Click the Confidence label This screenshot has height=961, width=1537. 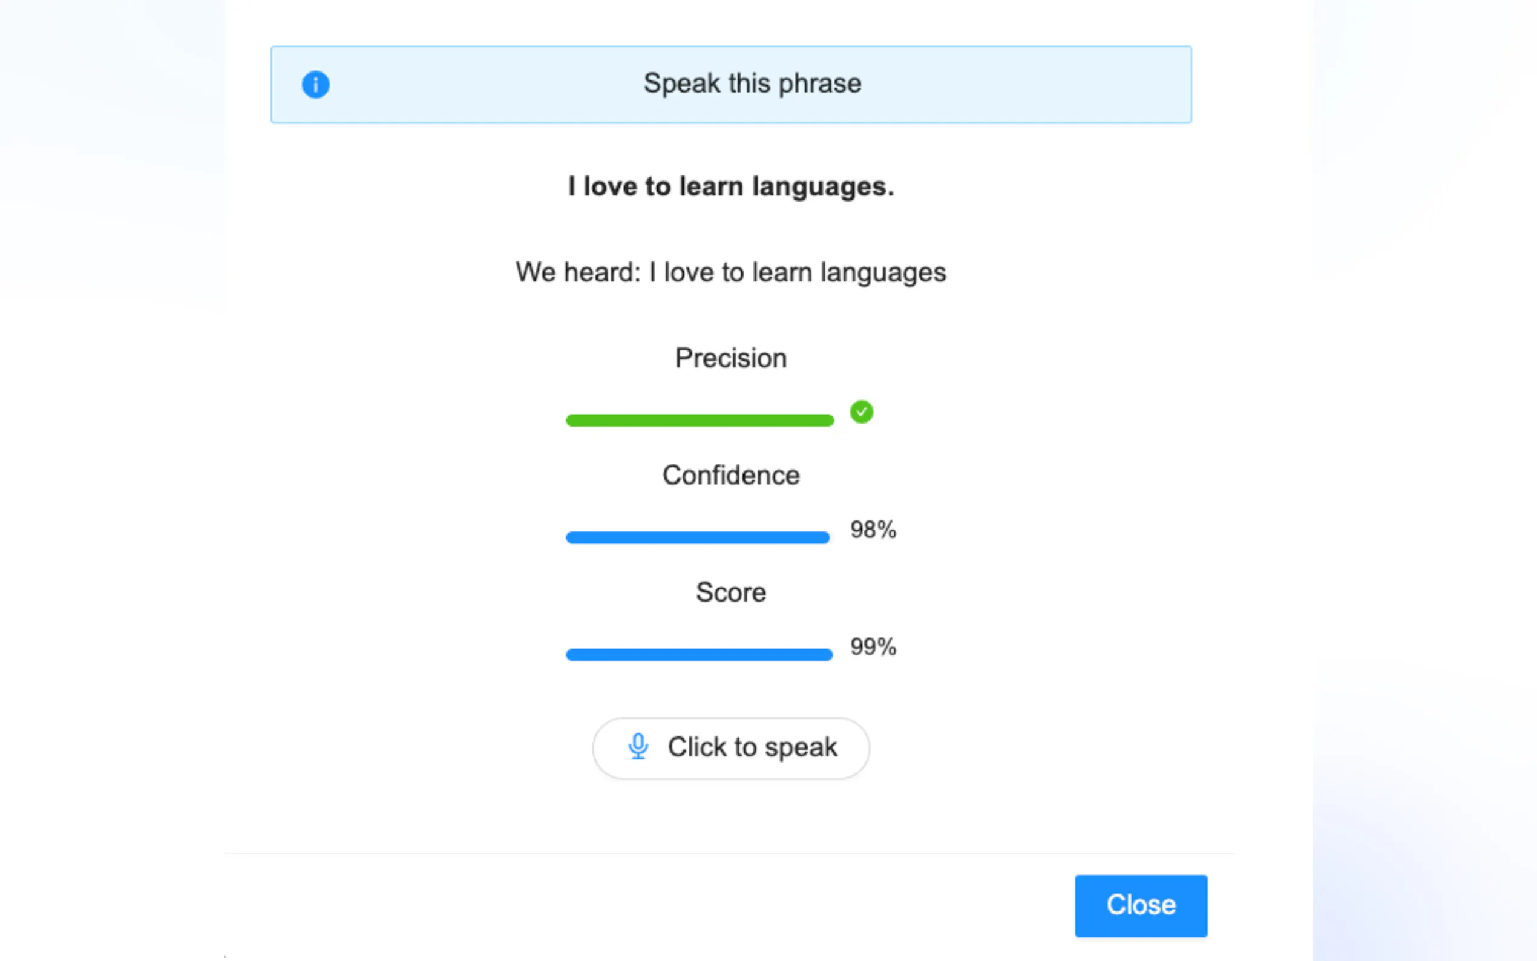731,476
